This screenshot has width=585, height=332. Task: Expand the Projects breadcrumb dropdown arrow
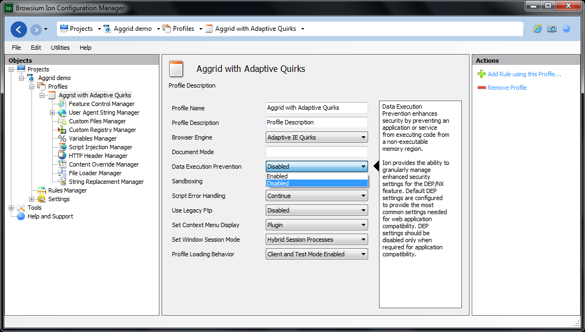99,29
